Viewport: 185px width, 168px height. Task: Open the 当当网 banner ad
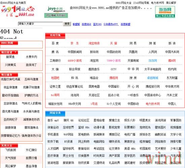pyautogui.click(x=165, y=12)
